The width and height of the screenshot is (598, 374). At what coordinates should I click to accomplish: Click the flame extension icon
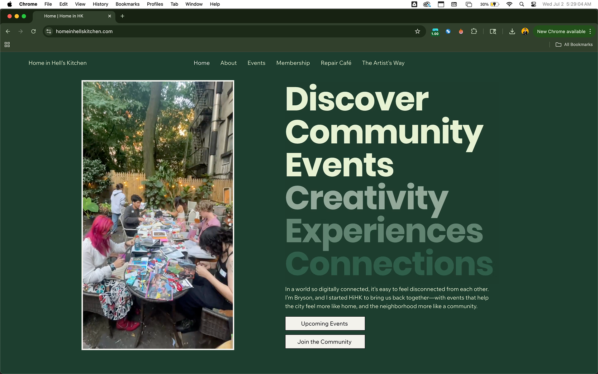[461, 31]
